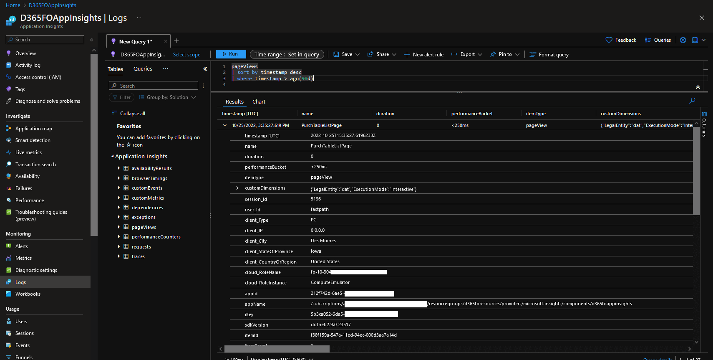The height and width of the screenshot is (360, 713).
Task: Open the Share dropdown
Action: pos(382,54)
